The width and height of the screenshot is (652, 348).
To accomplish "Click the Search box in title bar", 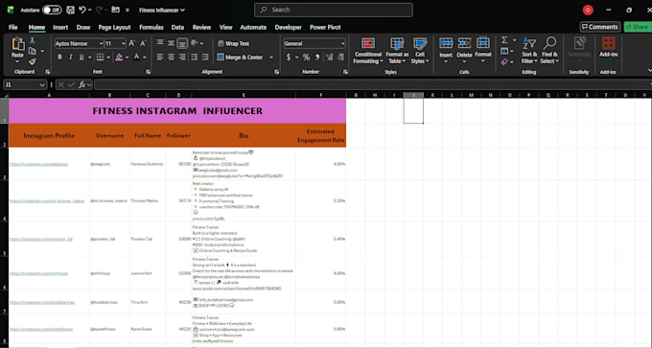I will pyautogui.click(x=334, y=10).
